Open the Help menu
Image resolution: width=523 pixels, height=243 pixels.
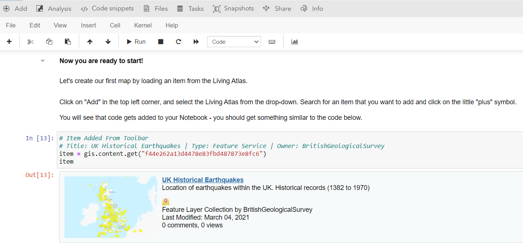click(x=172, y=26)
